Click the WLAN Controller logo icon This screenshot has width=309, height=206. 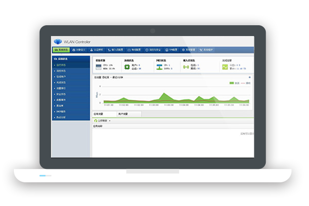57,41
